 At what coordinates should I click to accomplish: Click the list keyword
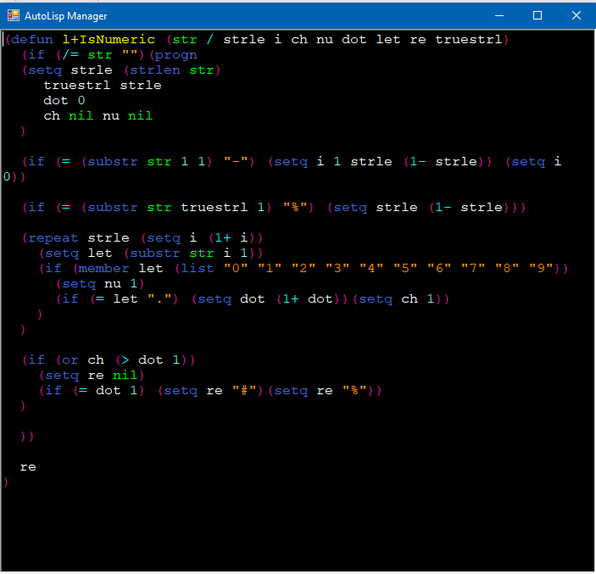point(198,269)
